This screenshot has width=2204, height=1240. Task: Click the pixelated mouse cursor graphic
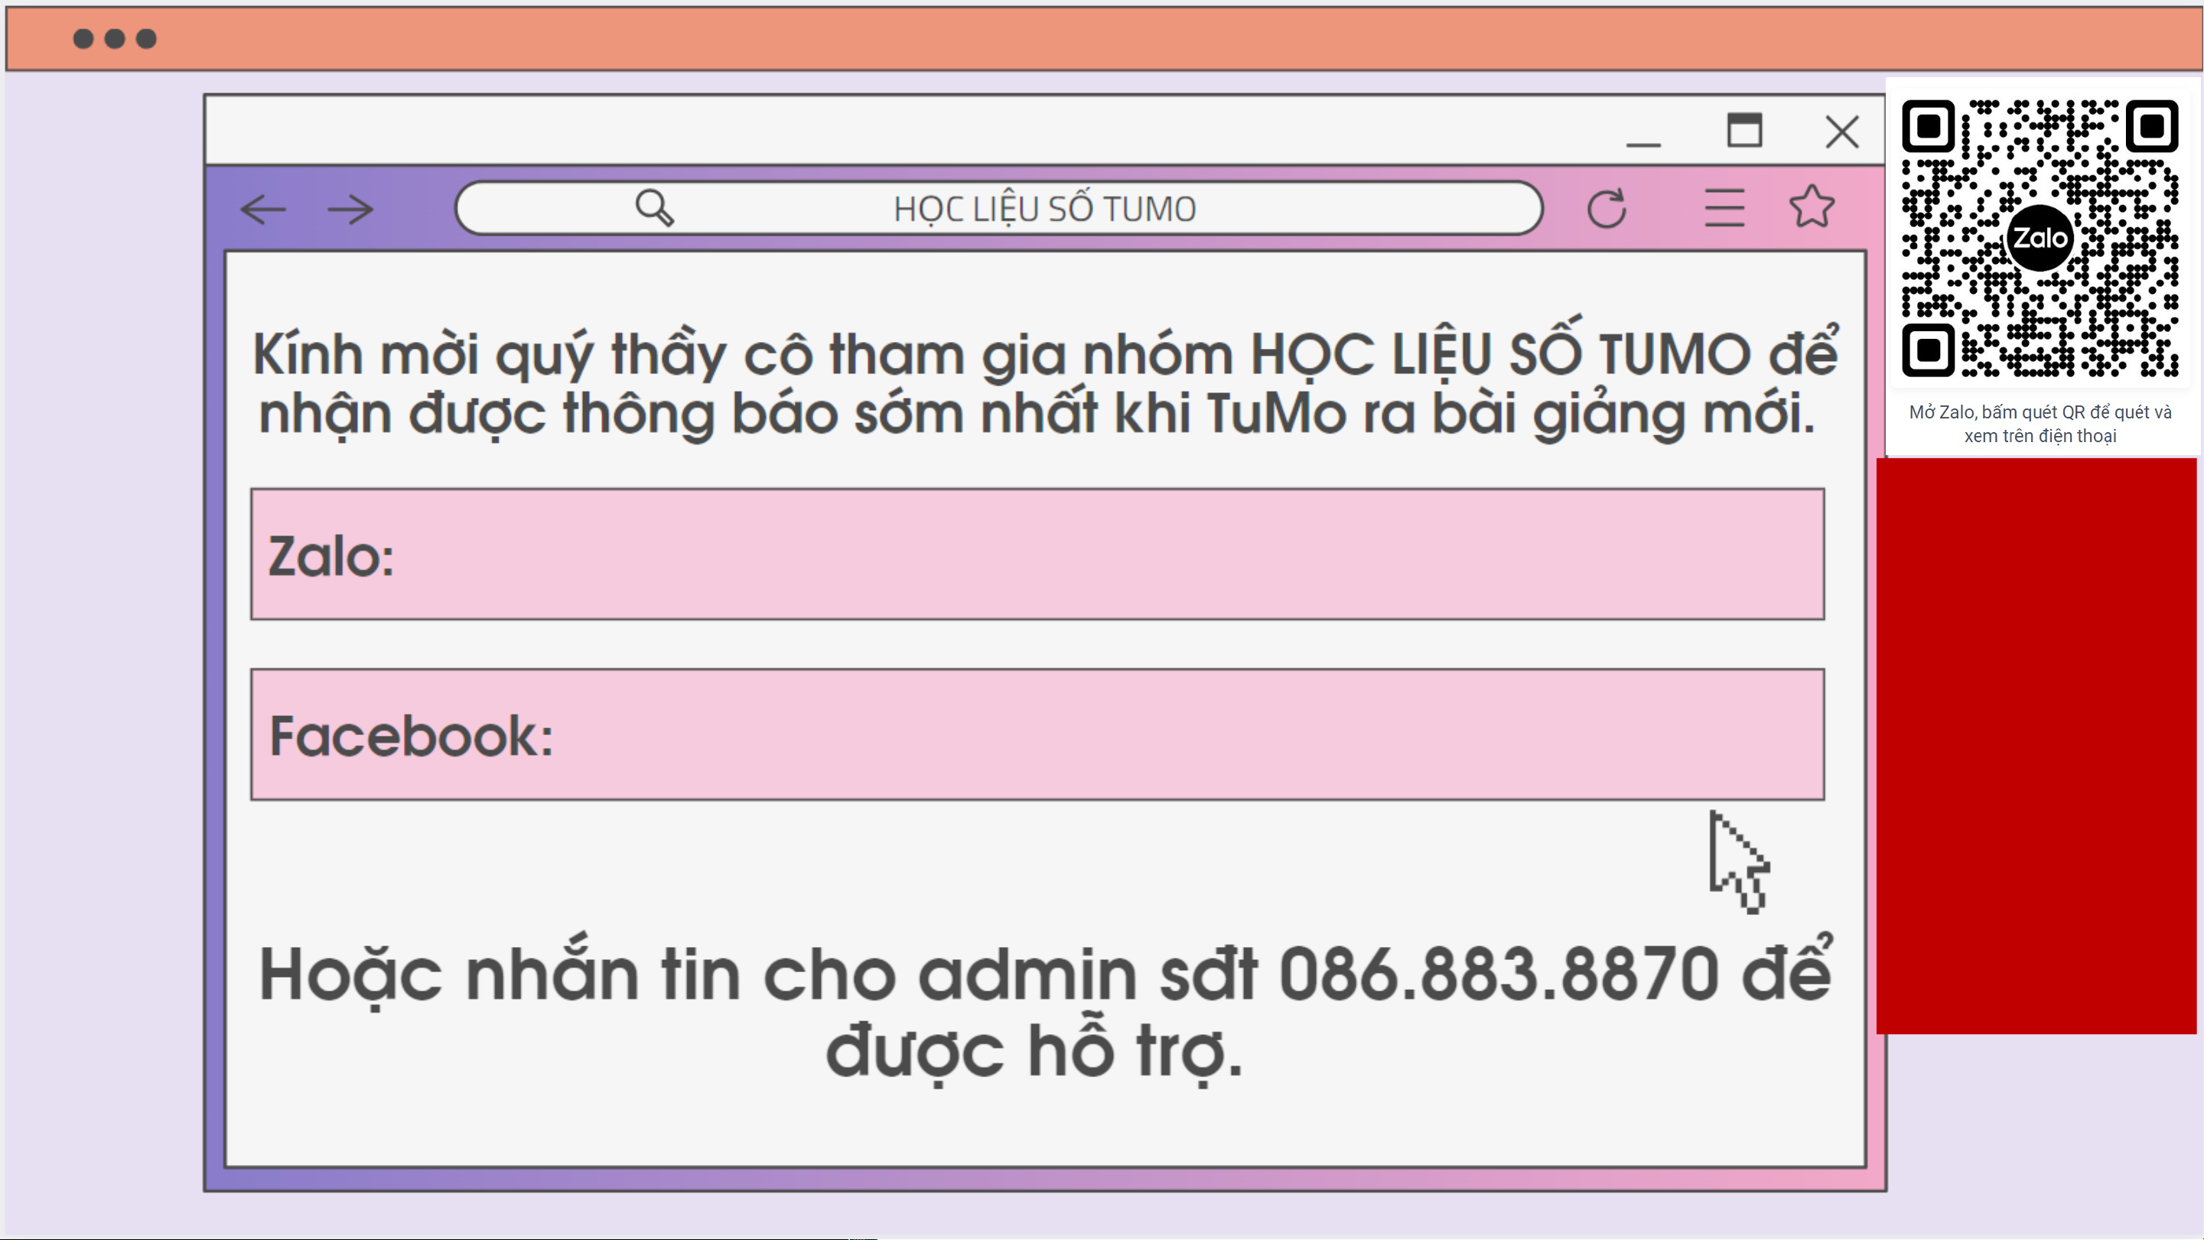coord(1740,862)
